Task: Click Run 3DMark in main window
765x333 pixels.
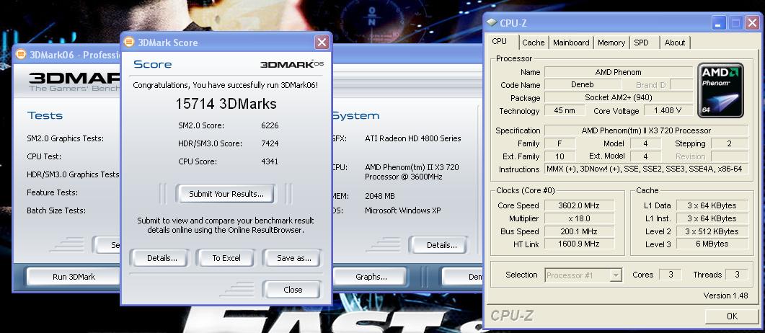Action: pos(74,277)
